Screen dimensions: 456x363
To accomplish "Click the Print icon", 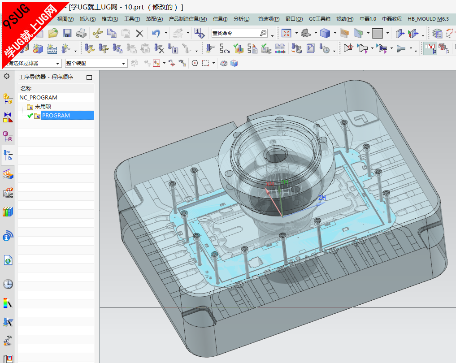I will [x=81, y=33].
